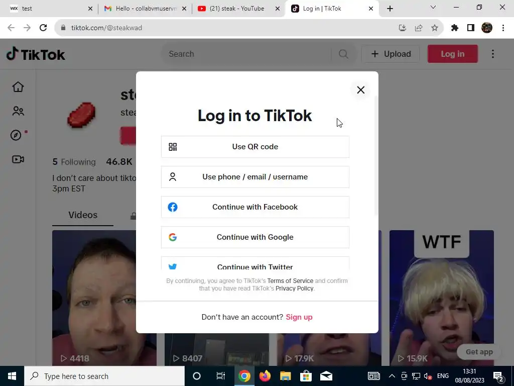
Task: View site lock information
Action: 63,28
